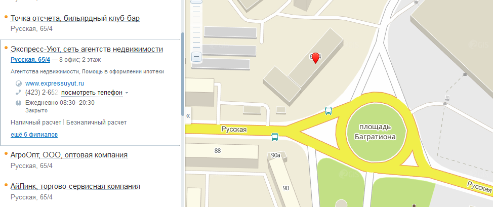Click the results list scrollbar
This screenshot has height=207, width=493.
coord(183,74)
